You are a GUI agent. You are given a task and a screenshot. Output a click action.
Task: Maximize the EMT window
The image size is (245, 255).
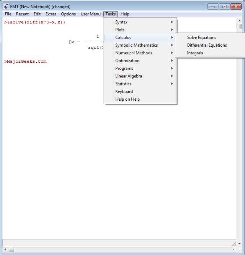pos(224,7)
